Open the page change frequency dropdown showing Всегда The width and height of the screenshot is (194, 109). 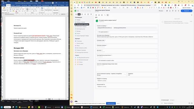pyautogui.click(x=111, y=74)
